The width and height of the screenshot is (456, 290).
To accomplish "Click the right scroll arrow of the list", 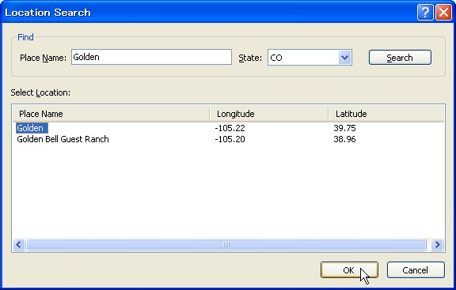I will (x=437, y=244).
